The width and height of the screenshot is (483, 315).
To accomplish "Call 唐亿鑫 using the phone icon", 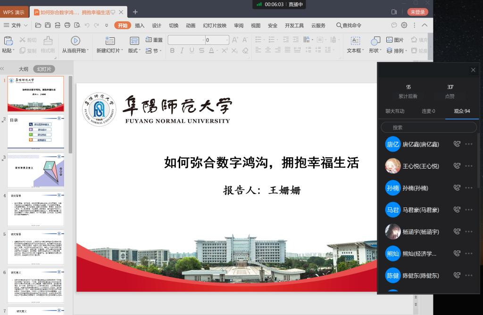I will pos(456,144).
